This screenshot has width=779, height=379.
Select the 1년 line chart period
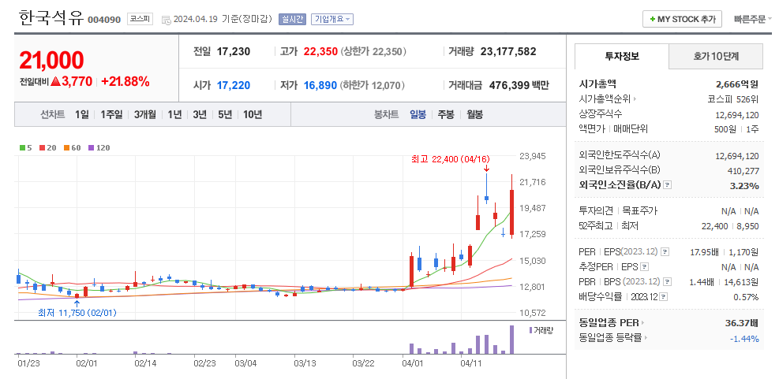[174, 114]
